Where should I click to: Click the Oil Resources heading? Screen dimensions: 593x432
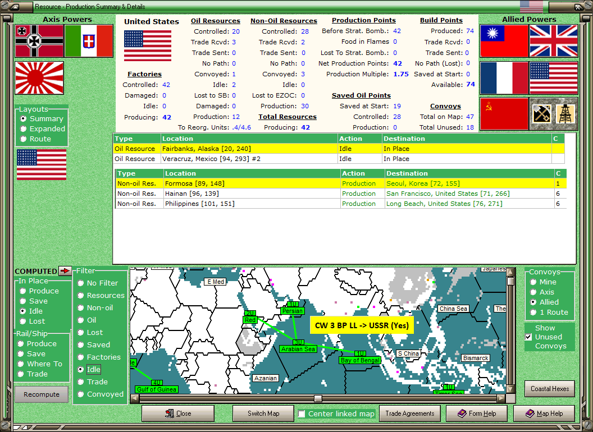pos(216,21)
